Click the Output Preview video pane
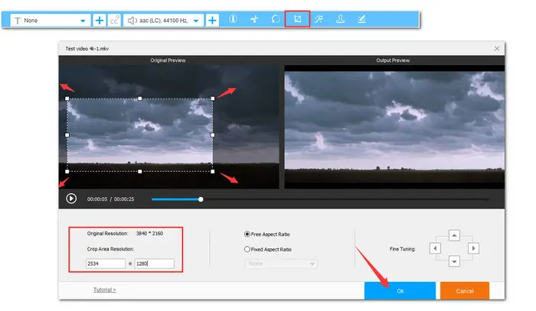Screen dimensions: 536x311 pyautogui.click(x=394, y=127)
